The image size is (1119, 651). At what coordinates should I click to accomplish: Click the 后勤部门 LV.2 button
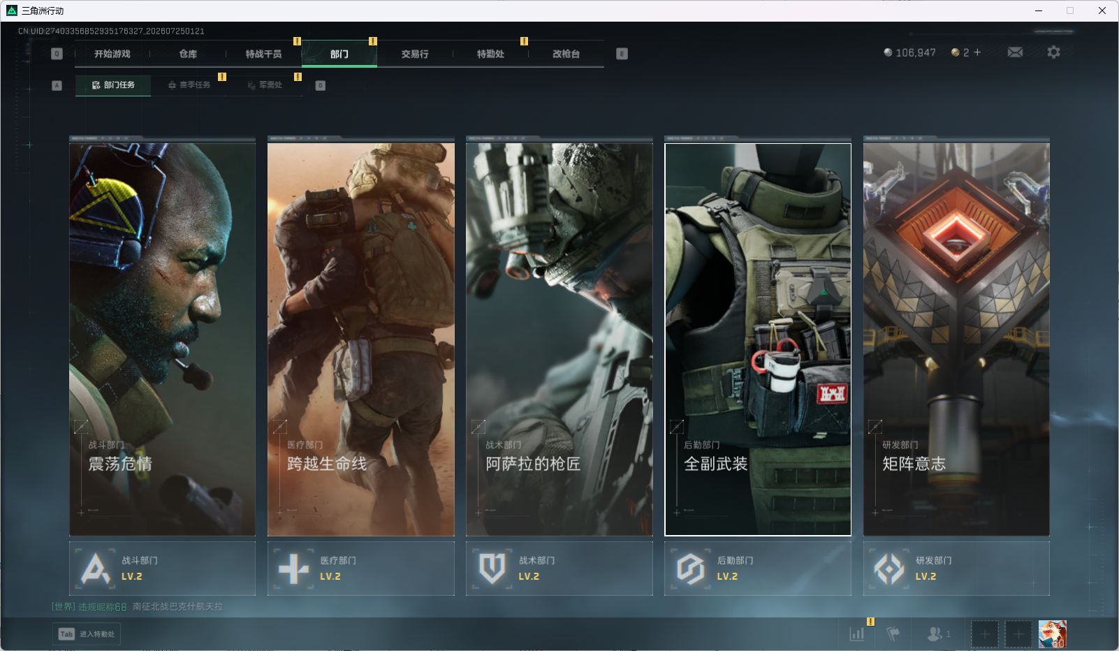758,569
